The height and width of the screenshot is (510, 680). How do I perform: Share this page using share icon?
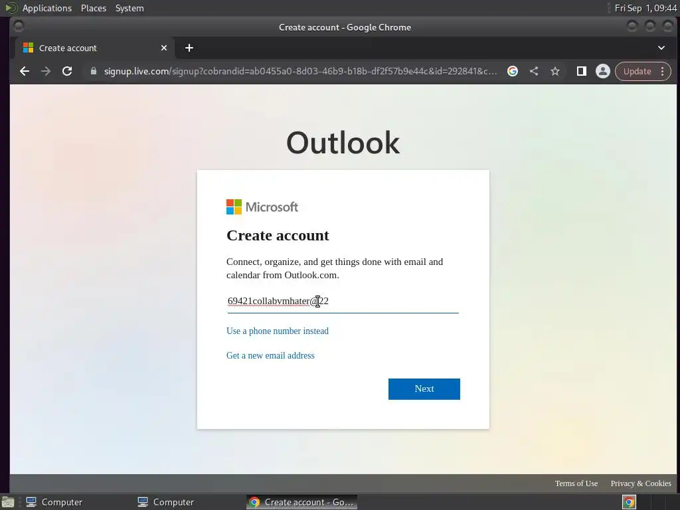pos(534,71)
